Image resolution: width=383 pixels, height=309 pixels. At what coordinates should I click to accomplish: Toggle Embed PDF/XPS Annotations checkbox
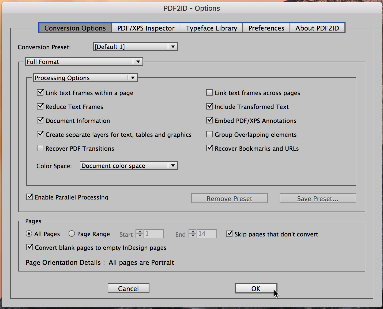[x=209, y=120]
